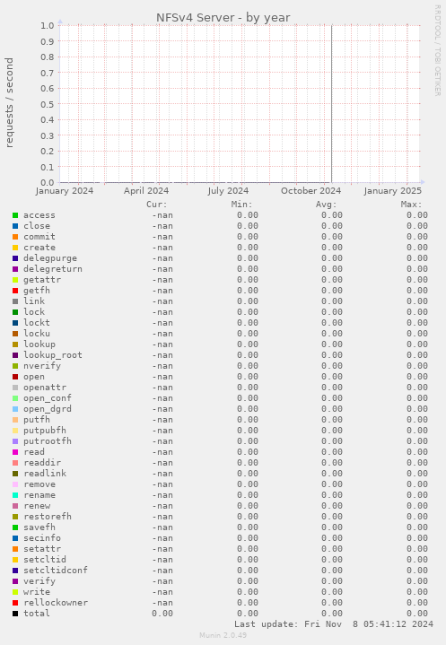The width and height of the screenshot is (446, 645).
Task: Click the October 2024 x-axis label
Action: coord(311,191)
